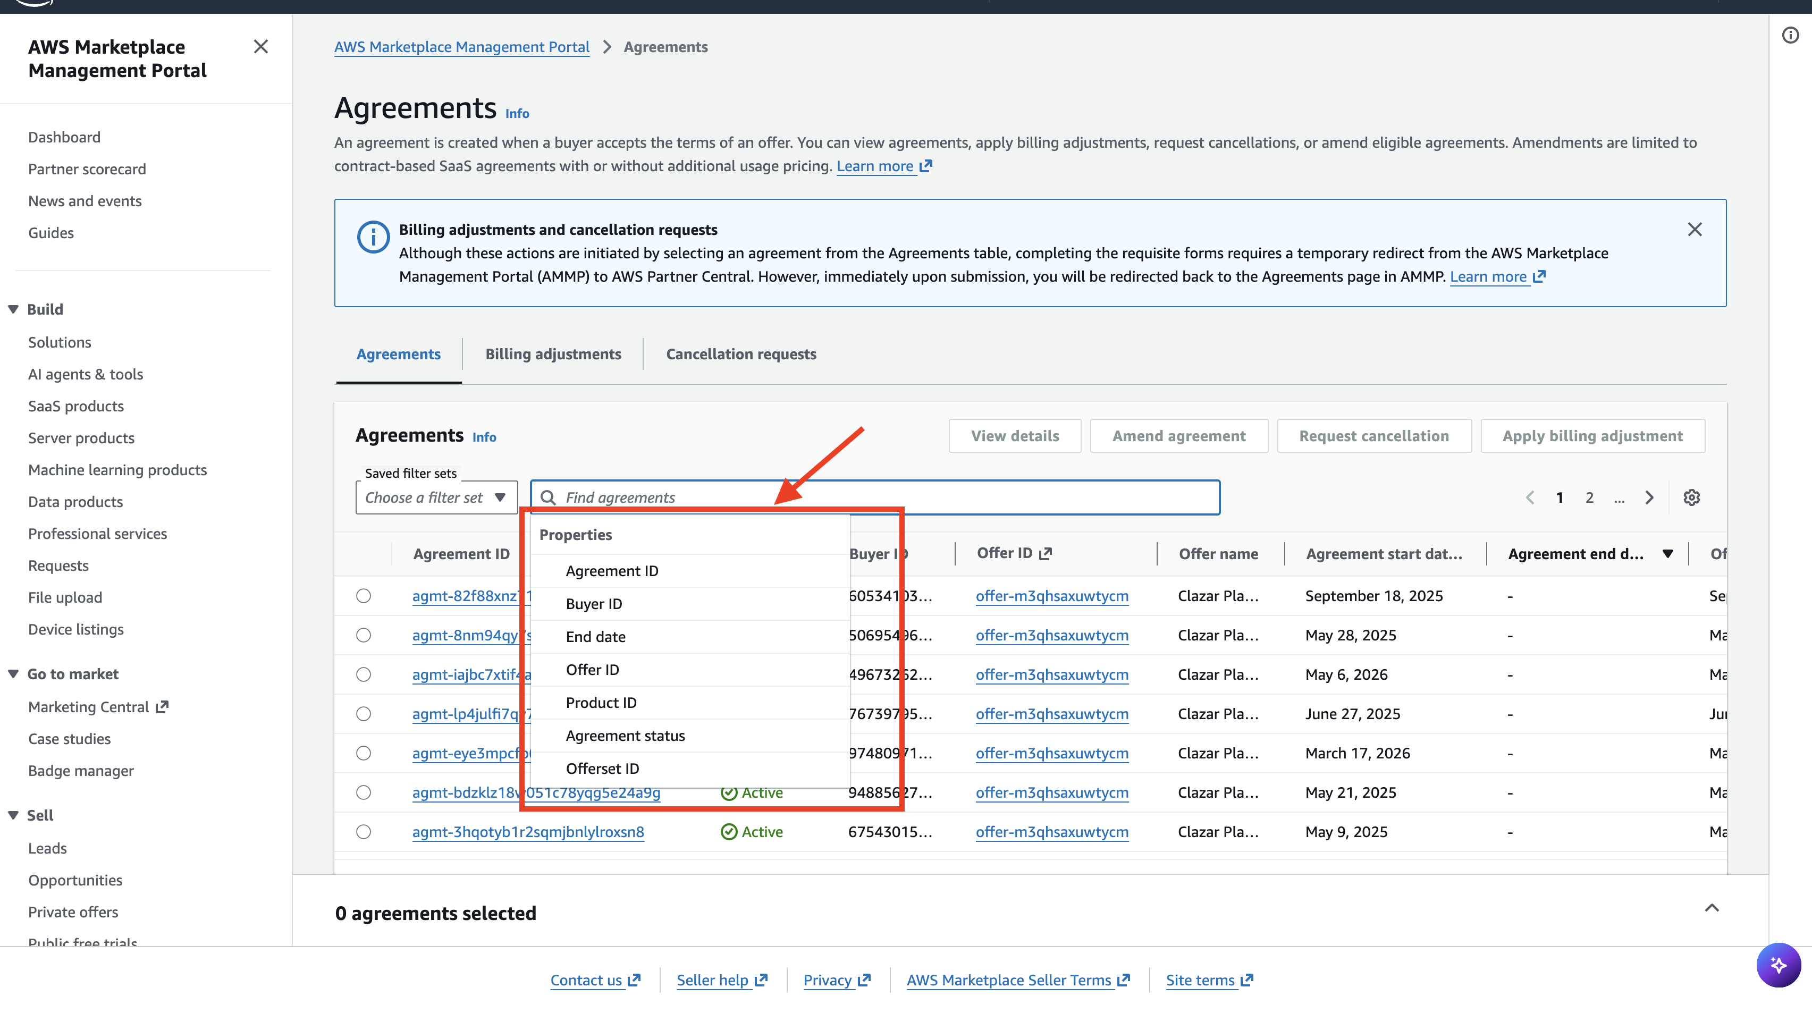Open AI agents & tools navigation item
The height and width of the screenshot is (1013, 1812).
tap(86, 374)
